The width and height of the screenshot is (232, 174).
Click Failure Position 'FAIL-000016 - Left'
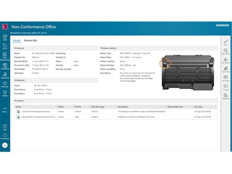128,65
